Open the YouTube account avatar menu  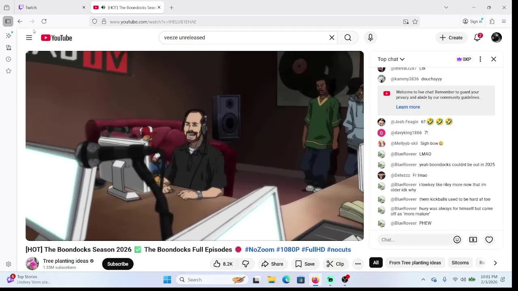coord(497,38)
